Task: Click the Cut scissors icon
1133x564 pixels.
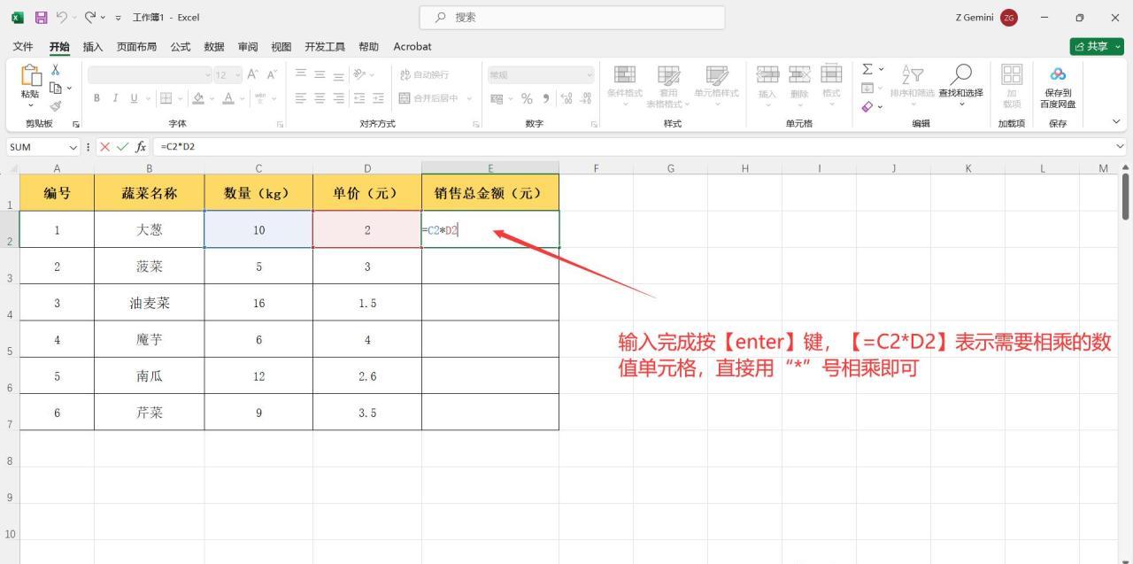Action: click(x=56, y=70)
